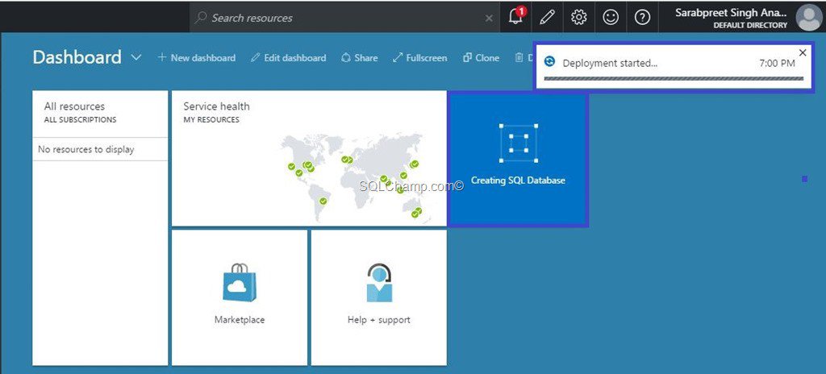Expand the Dashboard dropdown chevron
826x374 pixels.
coord(136,57)
